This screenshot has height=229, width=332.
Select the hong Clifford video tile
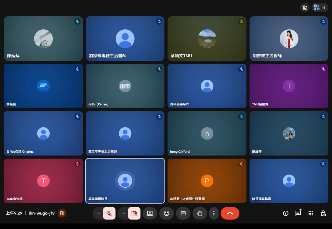[x=207, y=134]
